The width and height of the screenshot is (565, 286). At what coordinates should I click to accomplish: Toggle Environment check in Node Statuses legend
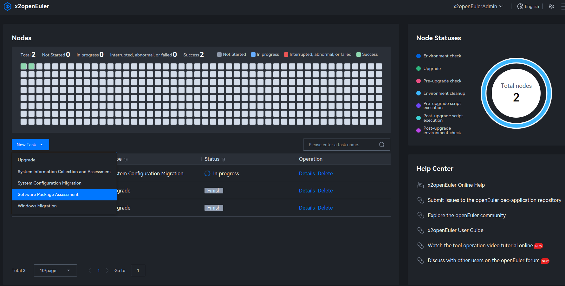pos(439,56)
